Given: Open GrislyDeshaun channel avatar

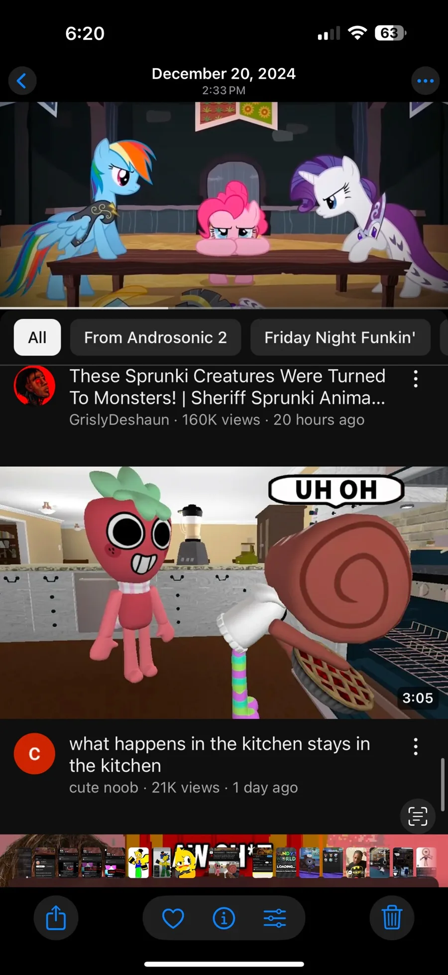Looking at the screenshot, I should pos(34,386).
